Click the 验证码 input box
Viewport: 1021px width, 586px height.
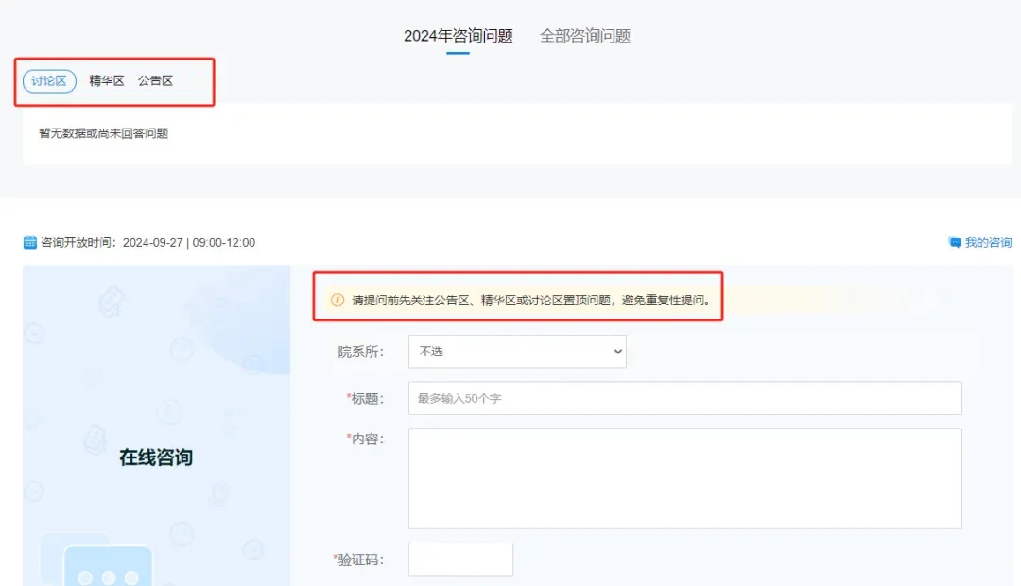coord(460,559)
